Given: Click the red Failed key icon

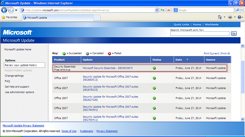Looking at the screenshot, I should [x=109, y=53].
